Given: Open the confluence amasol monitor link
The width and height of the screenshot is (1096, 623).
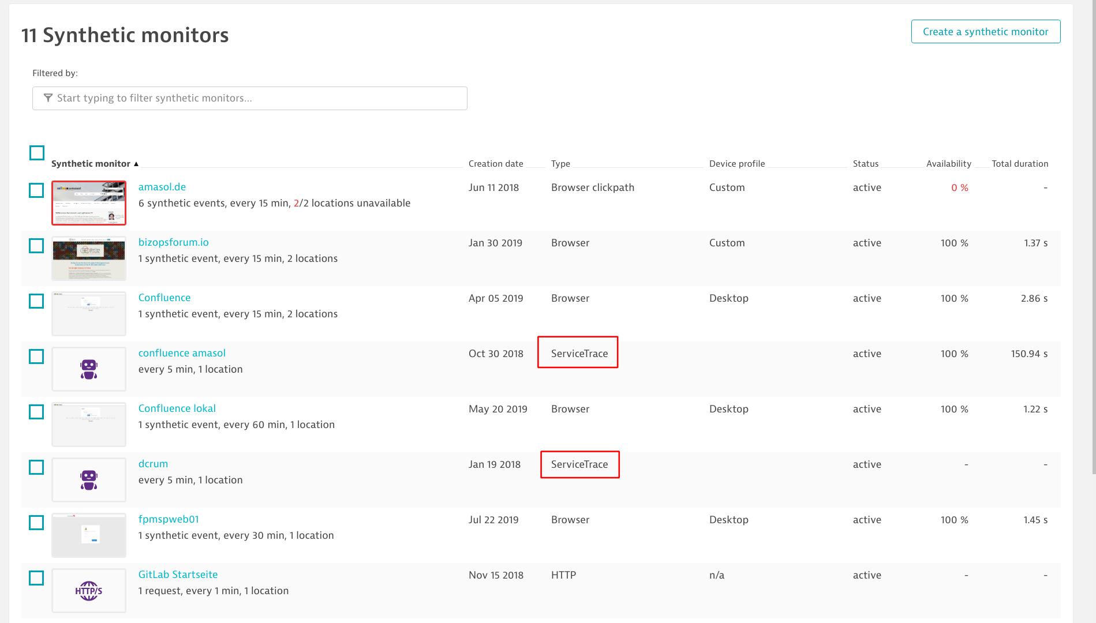Looking at the screenshot, I should click(182, 353).
